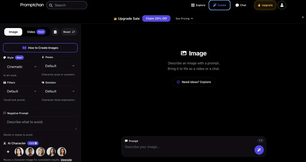Select the fourth AI character avatar
The height and width of the screenshot is (162, 306).
[51, 152]
